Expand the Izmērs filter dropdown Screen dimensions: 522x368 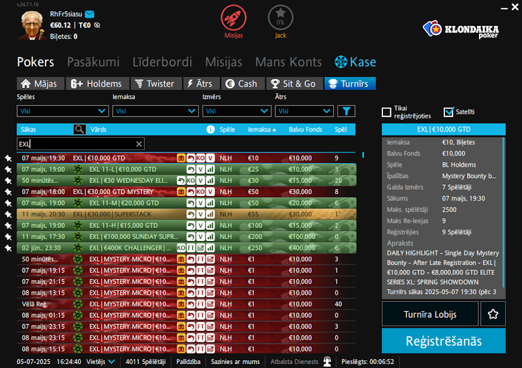(237, 111)
